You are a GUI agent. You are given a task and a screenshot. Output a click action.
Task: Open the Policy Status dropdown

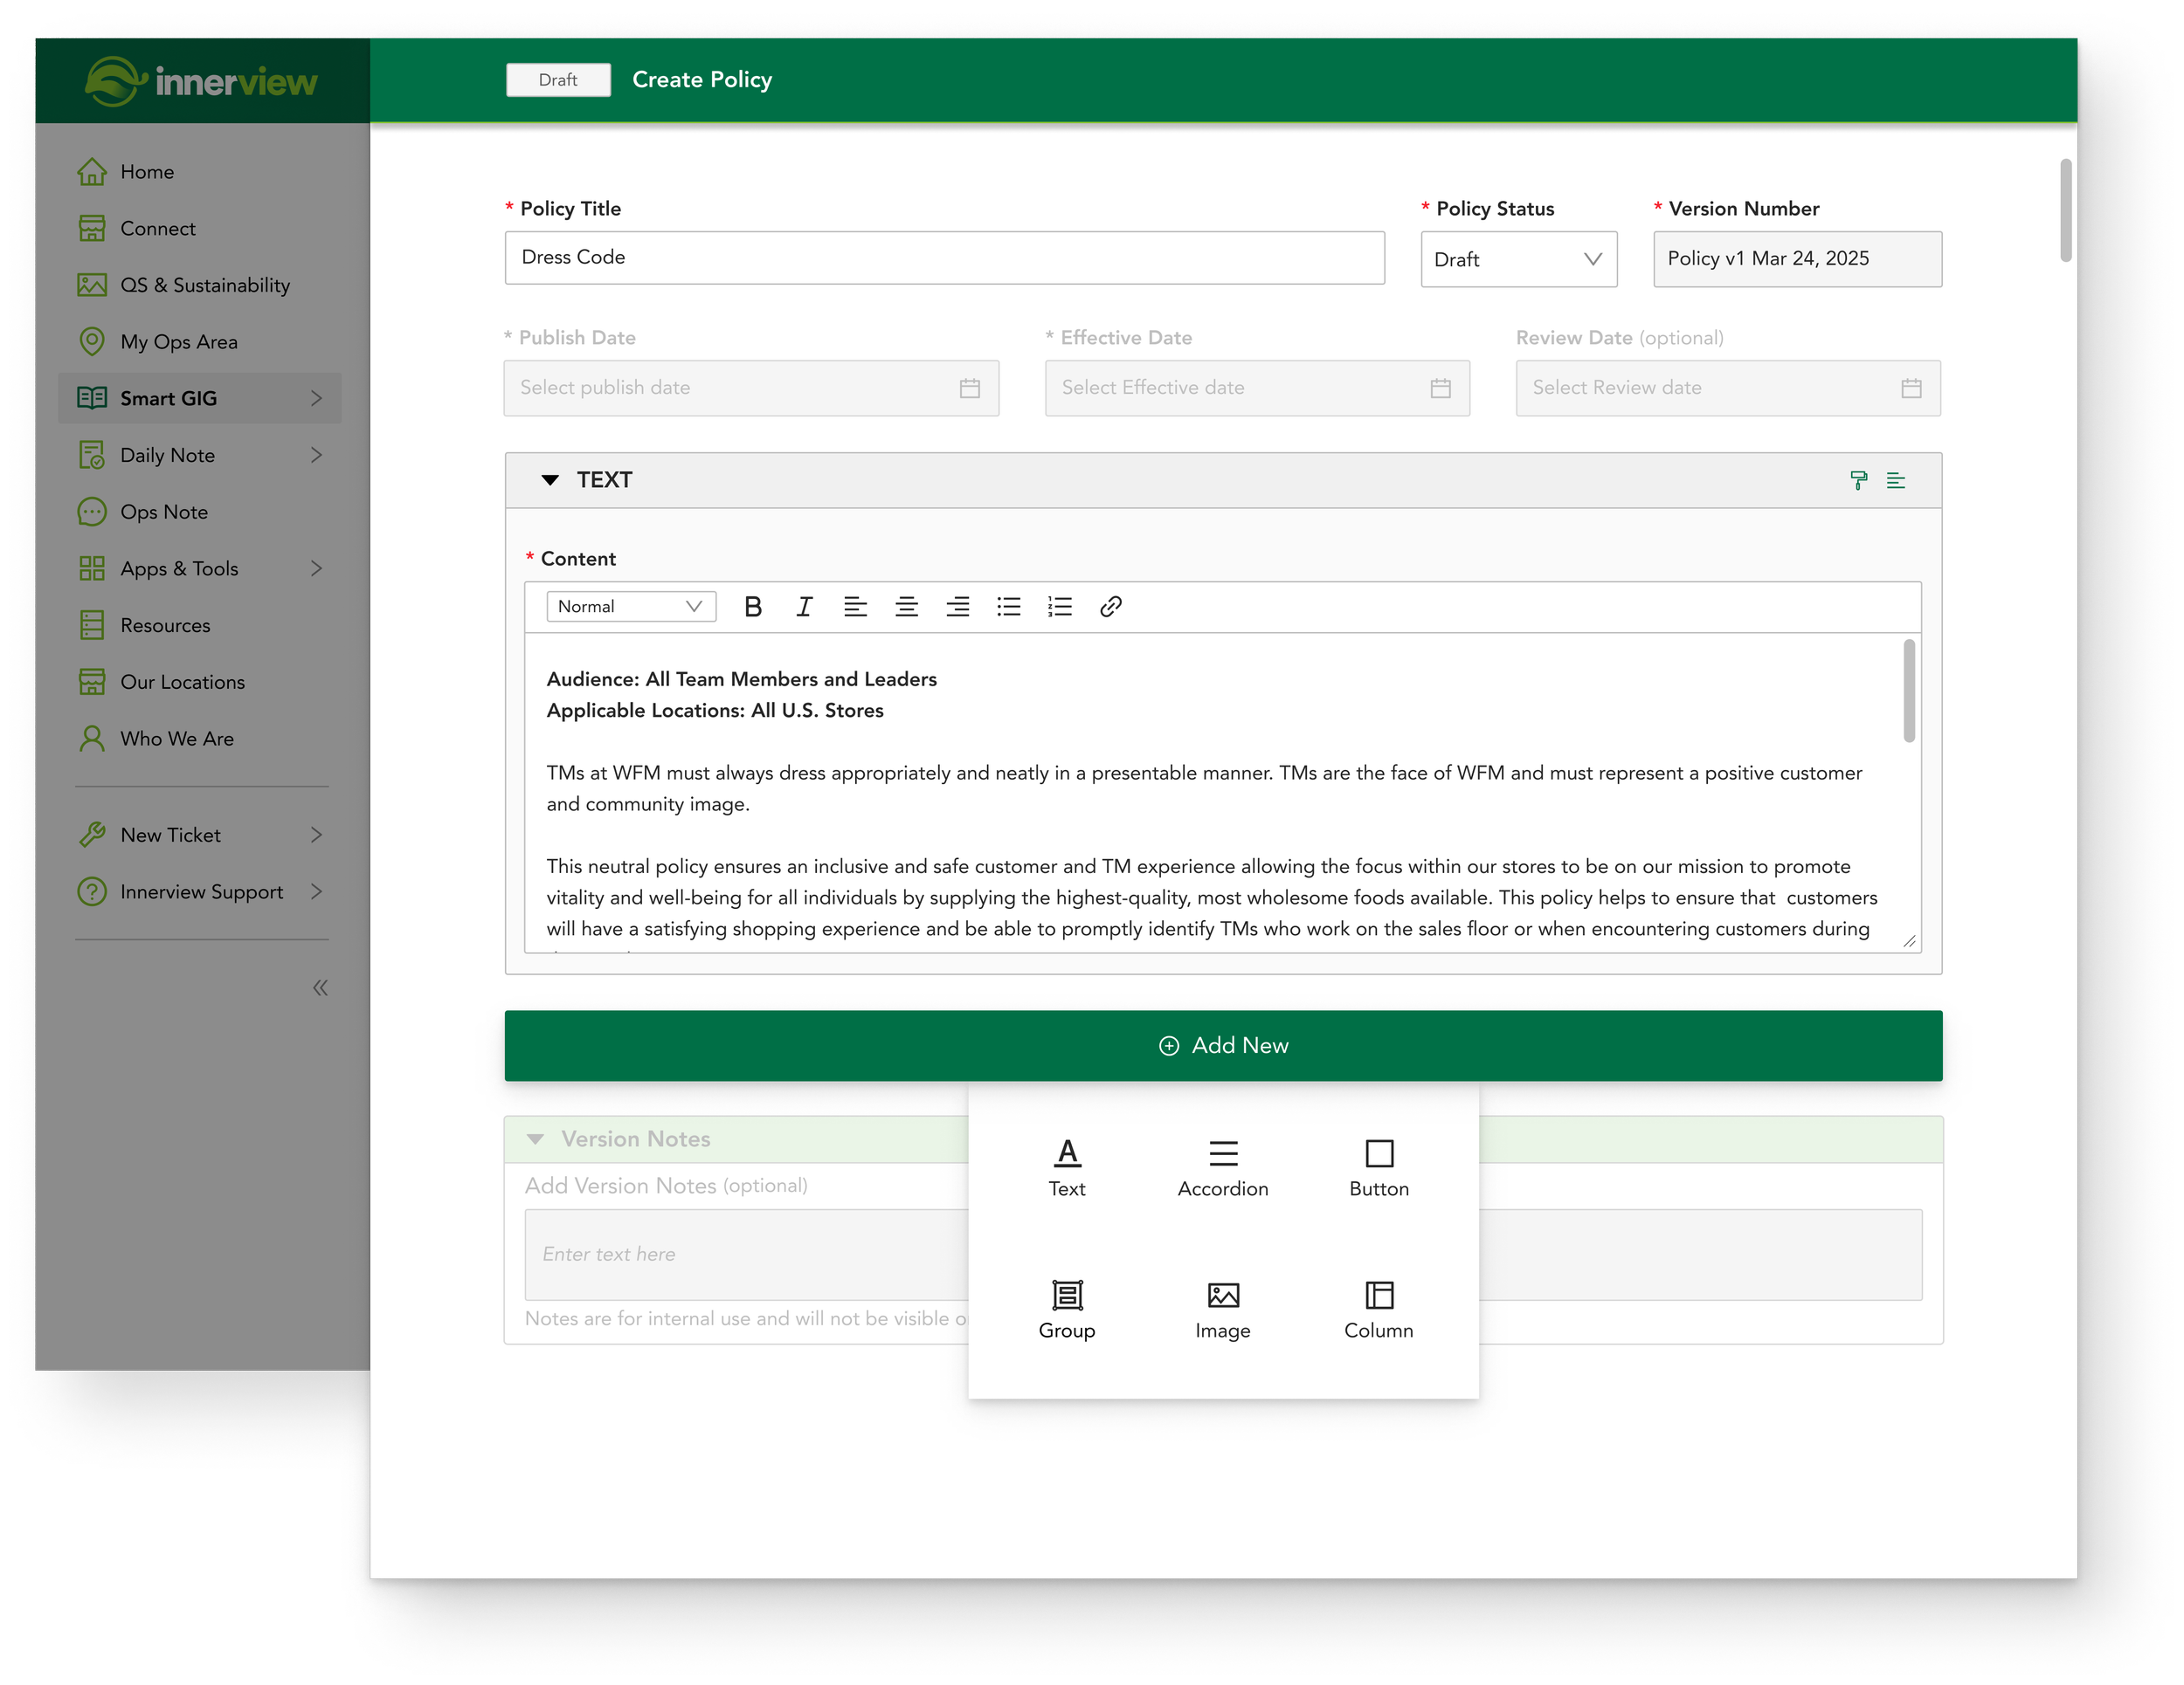pyautogui.click(x=1519, y=260)
